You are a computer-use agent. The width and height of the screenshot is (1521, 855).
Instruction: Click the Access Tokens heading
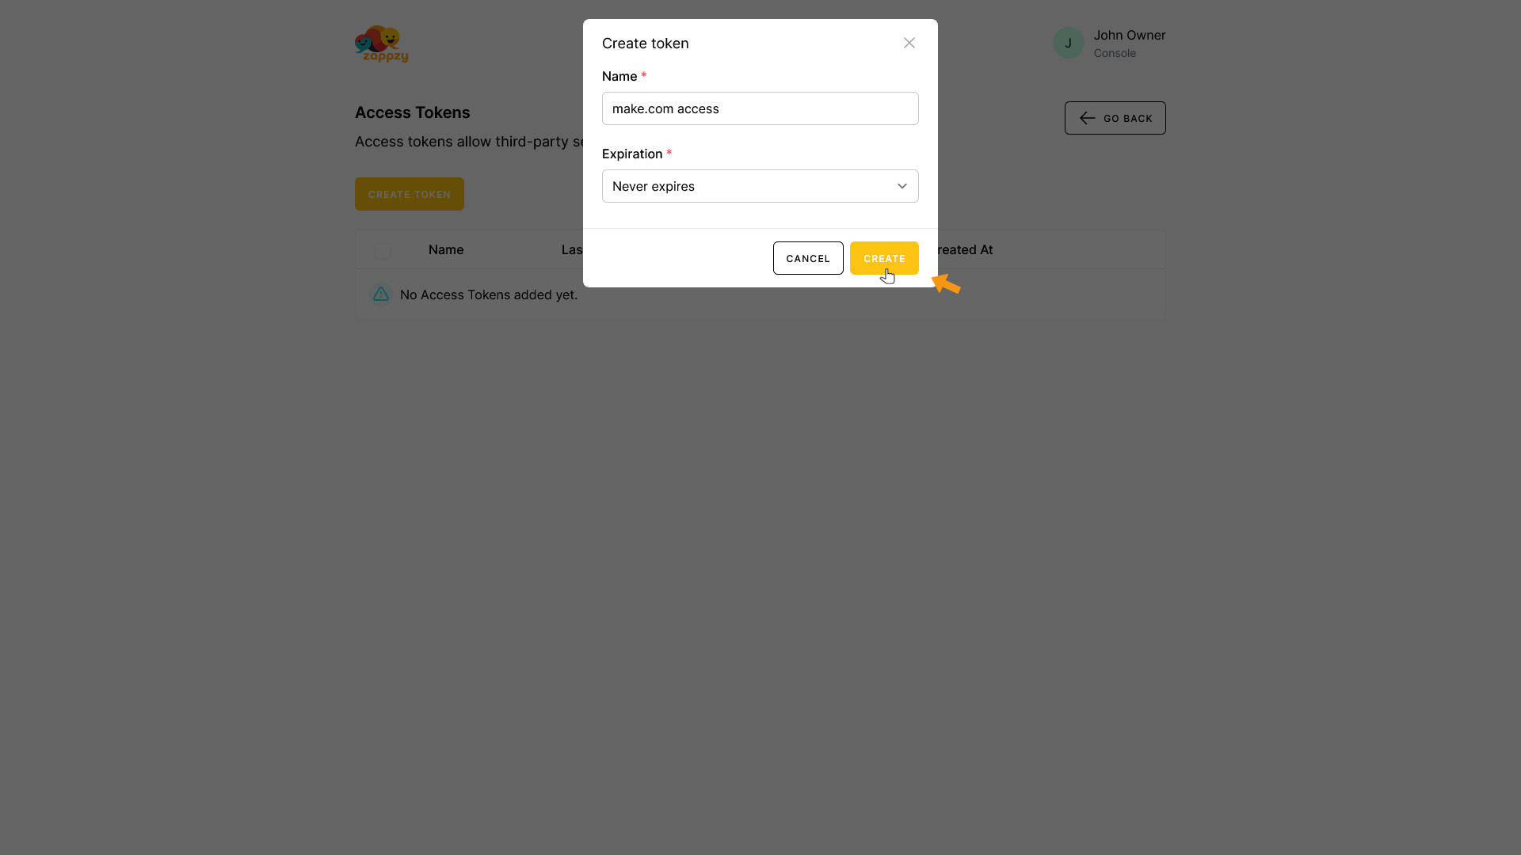(412, 112)
